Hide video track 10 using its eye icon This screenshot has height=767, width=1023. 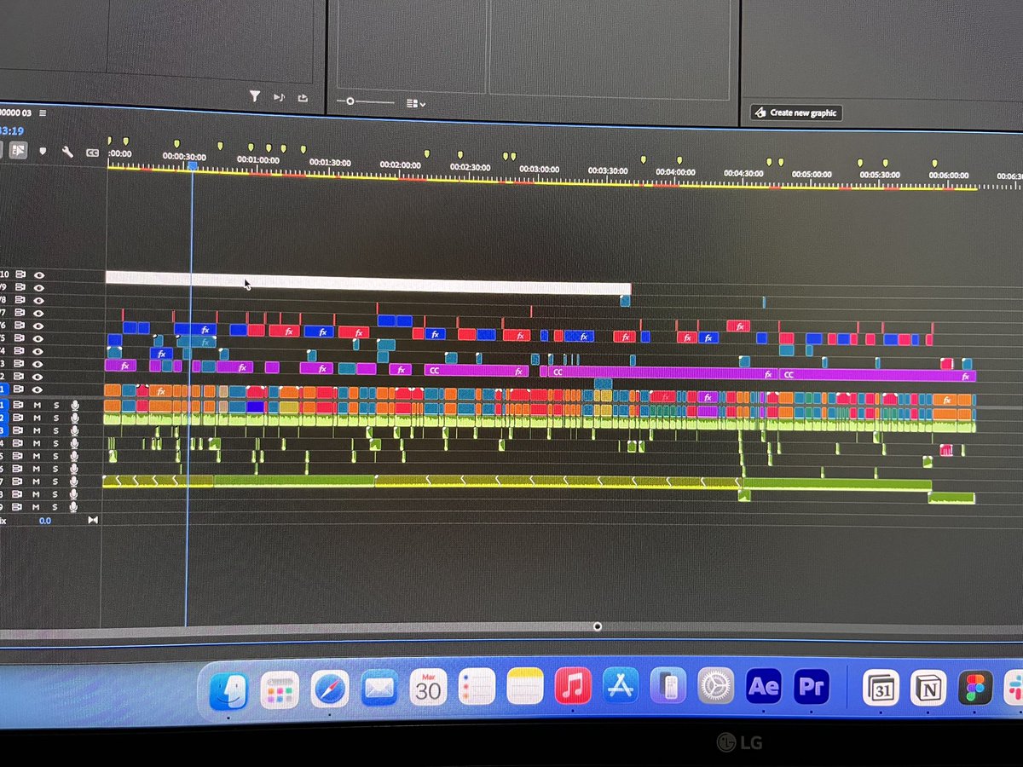pos(38,275)
